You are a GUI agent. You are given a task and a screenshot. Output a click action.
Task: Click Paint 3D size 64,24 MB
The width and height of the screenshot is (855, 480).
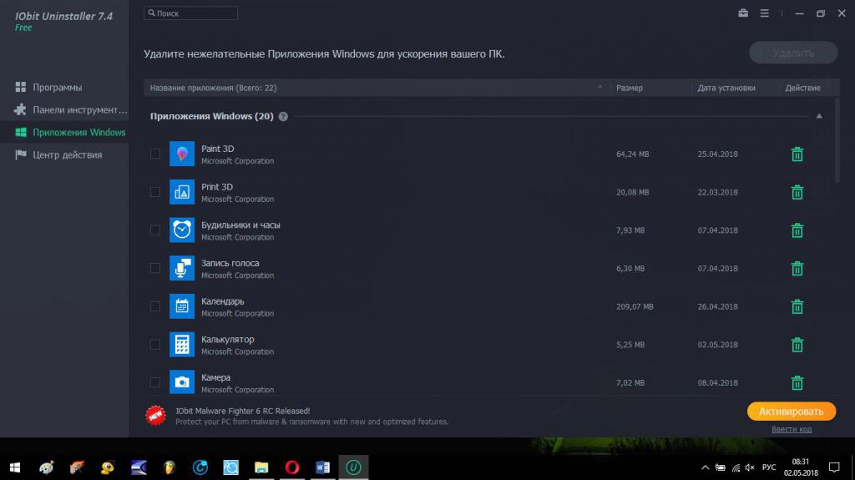click(x=633, y=154)
